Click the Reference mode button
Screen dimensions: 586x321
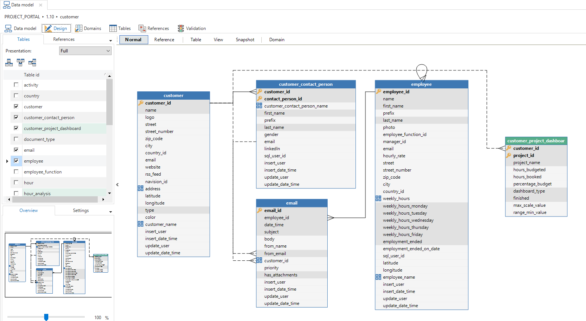(164, 40)
